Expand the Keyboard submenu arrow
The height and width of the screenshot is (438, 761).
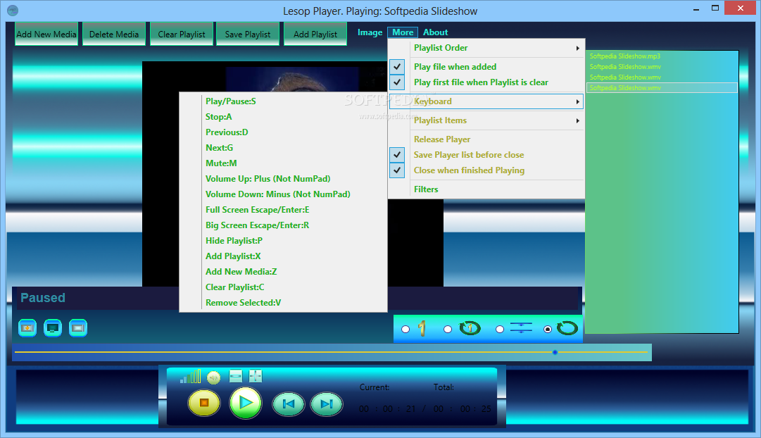coord(577,101)
